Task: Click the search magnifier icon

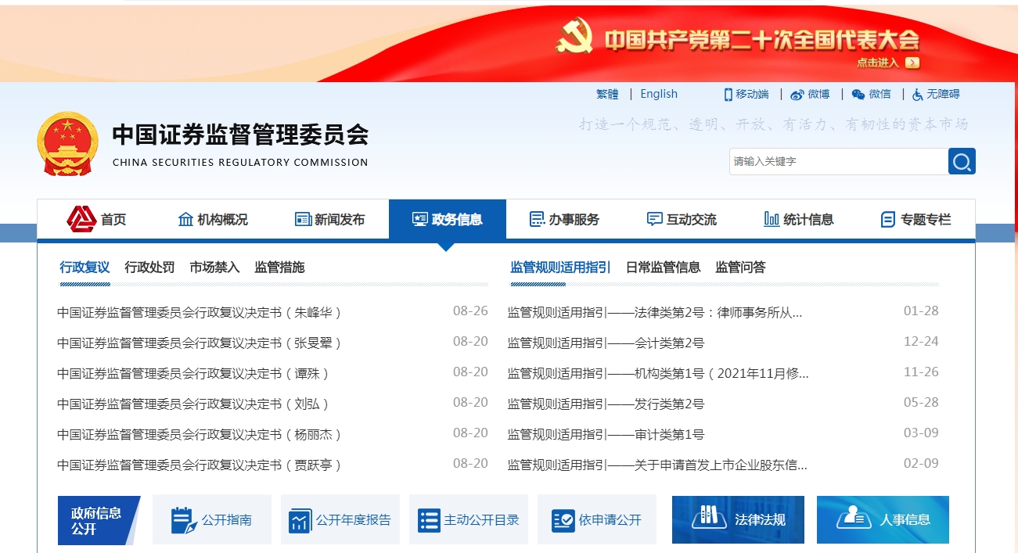Action: (962, 161)
